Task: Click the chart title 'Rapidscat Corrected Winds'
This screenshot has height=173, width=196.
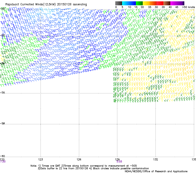Action: pyautogui.click(x=24, y=5)
